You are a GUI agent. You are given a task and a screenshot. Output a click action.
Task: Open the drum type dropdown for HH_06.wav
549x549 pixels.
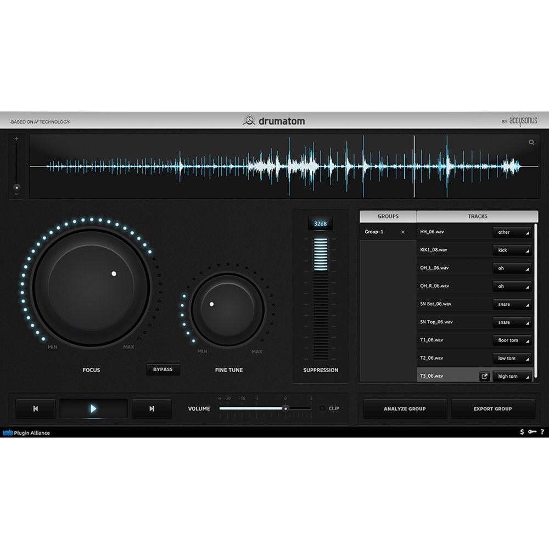(x=512, y=232)
